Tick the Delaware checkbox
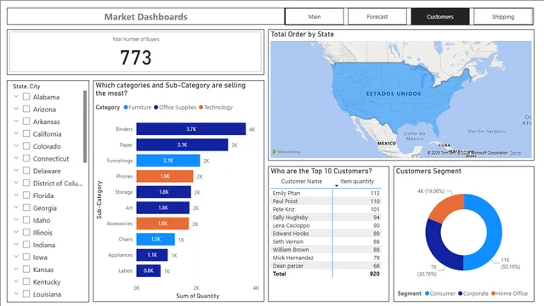This screenshot has height=306, width=544. [x=26, y=171]
